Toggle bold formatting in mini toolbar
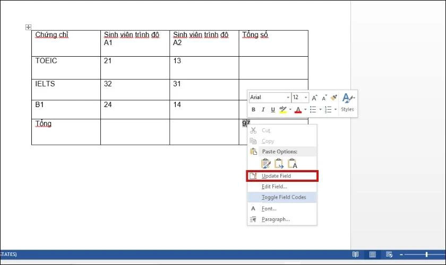The image size is (446, 265). 254,110
